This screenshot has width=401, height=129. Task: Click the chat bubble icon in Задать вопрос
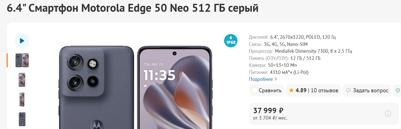pyautogui.click(x=348, y=90)
